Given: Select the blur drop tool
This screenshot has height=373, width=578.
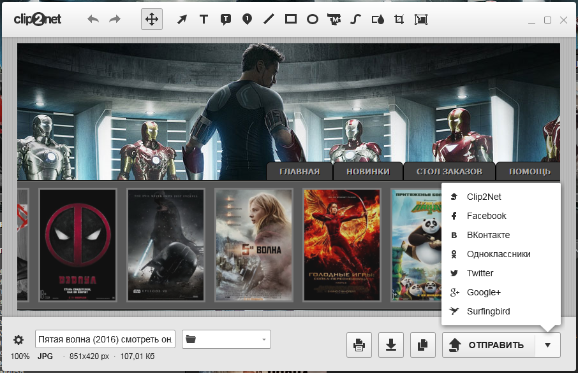Looking at the screenshot, I should (x=378, y=19).
